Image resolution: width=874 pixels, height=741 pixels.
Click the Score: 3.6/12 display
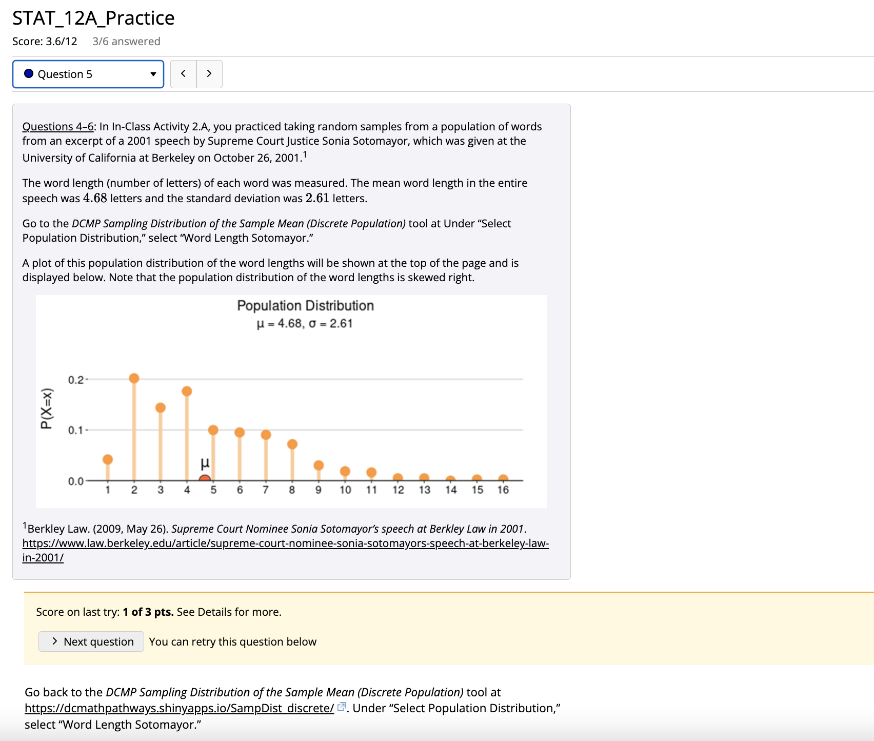point(44,41)
